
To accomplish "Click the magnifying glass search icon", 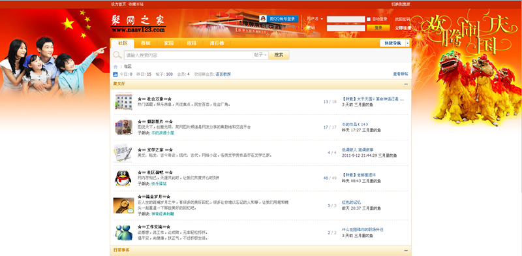I will (x=117, y=55).
